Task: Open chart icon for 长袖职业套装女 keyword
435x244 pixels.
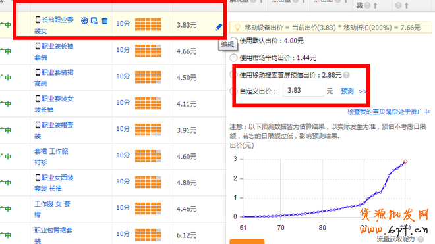Action: point(94,21)
